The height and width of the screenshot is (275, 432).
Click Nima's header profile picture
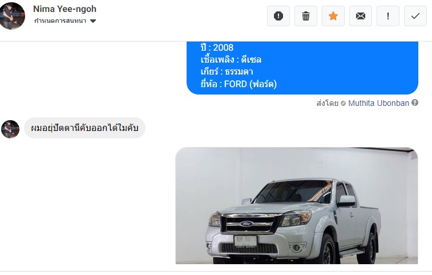11,16
